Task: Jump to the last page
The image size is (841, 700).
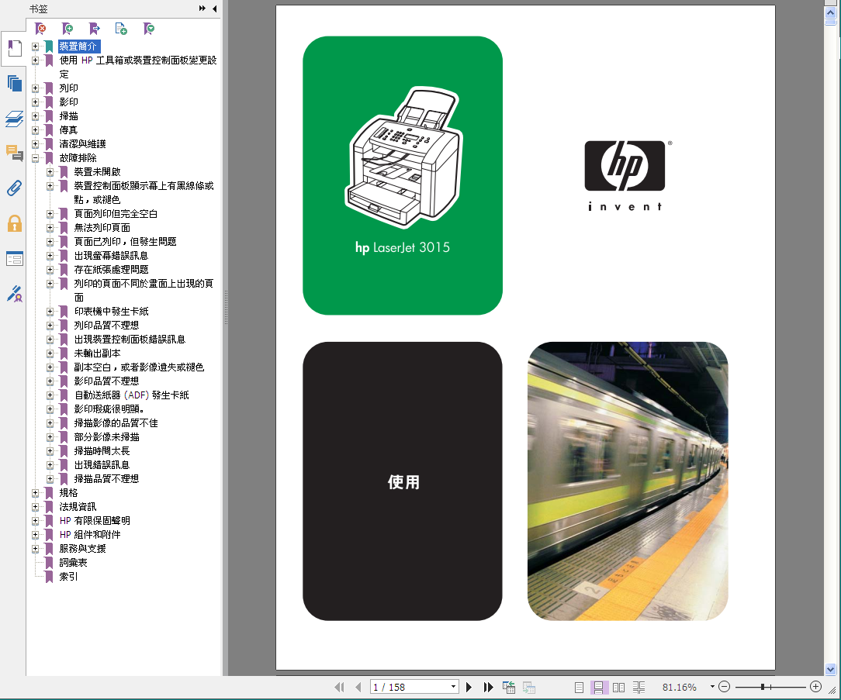Action: (488, 687)
